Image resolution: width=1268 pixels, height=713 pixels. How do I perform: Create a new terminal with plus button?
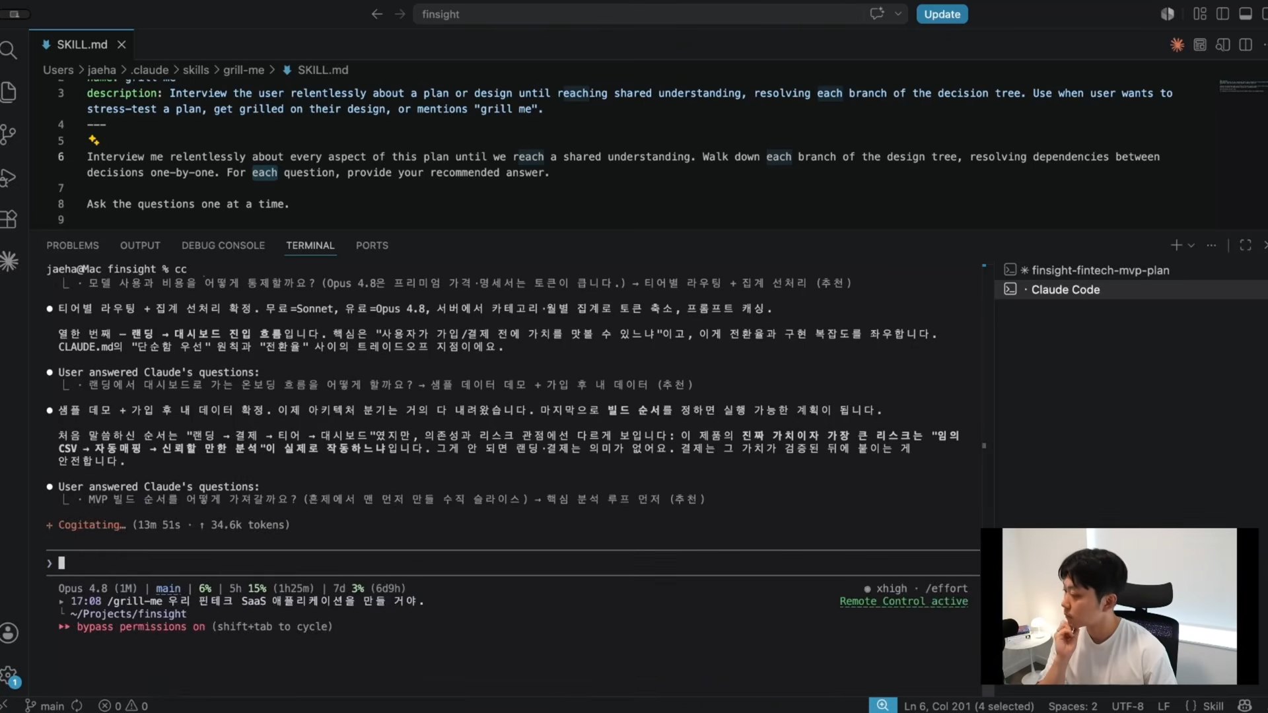[1176, 245]
